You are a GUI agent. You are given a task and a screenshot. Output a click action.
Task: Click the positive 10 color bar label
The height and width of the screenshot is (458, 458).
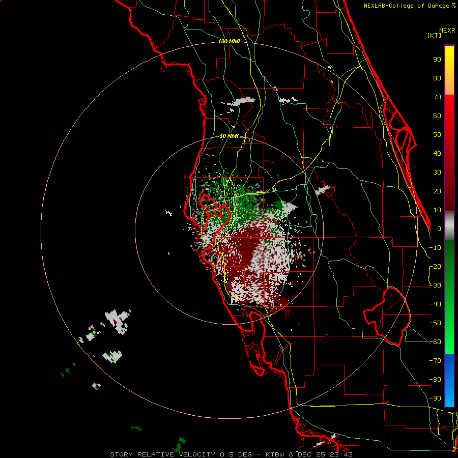[x=437, y=210]
